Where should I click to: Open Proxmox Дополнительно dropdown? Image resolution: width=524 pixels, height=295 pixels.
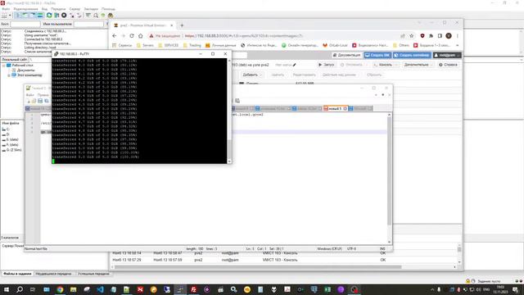(x=418, y=65)
